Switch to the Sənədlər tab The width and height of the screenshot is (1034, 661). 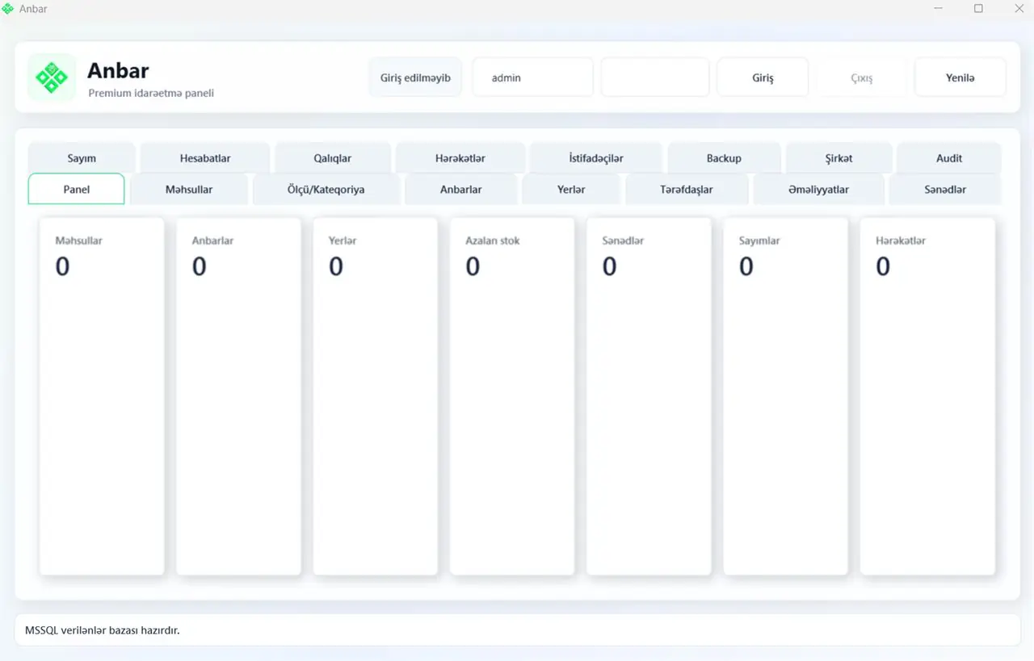(x=945, y=189)
